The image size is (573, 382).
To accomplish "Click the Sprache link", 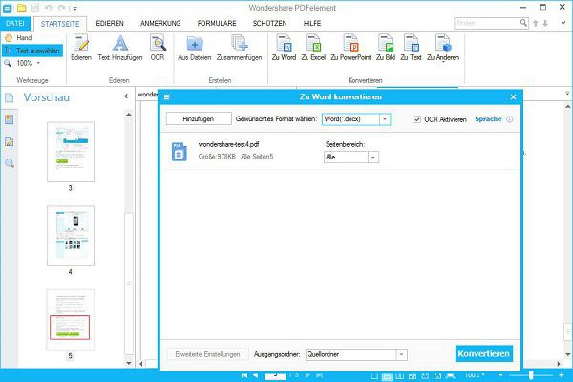I will (x=488, y=119).
